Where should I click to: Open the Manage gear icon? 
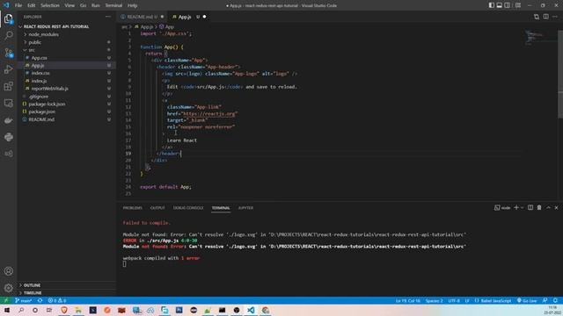tap(9, 287)
